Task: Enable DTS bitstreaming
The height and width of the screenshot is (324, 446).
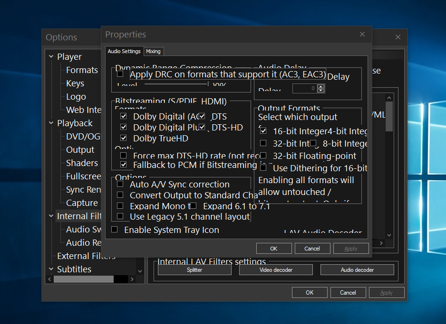Action: pos(201,116)
